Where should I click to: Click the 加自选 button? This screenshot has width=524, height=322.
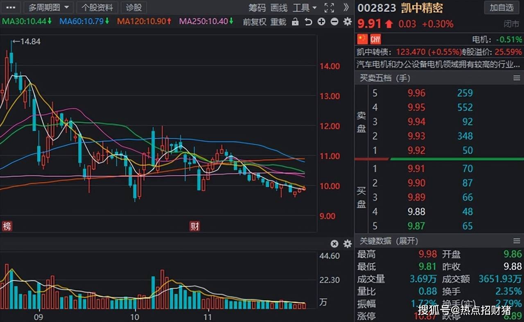pos(501,7)
